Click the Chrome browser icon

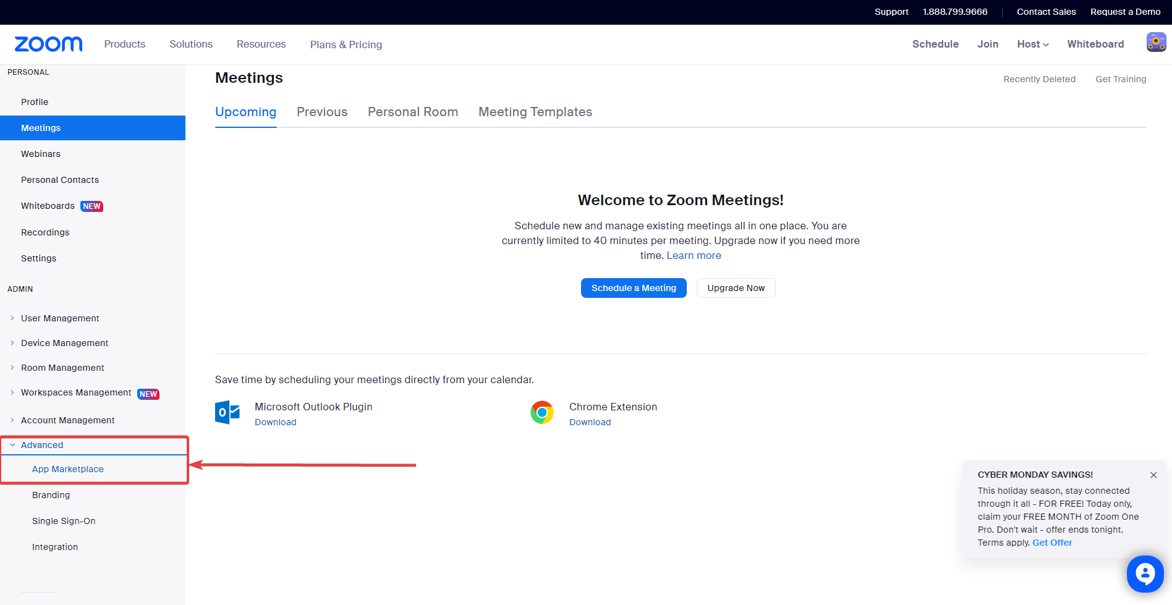coord(542,412)
